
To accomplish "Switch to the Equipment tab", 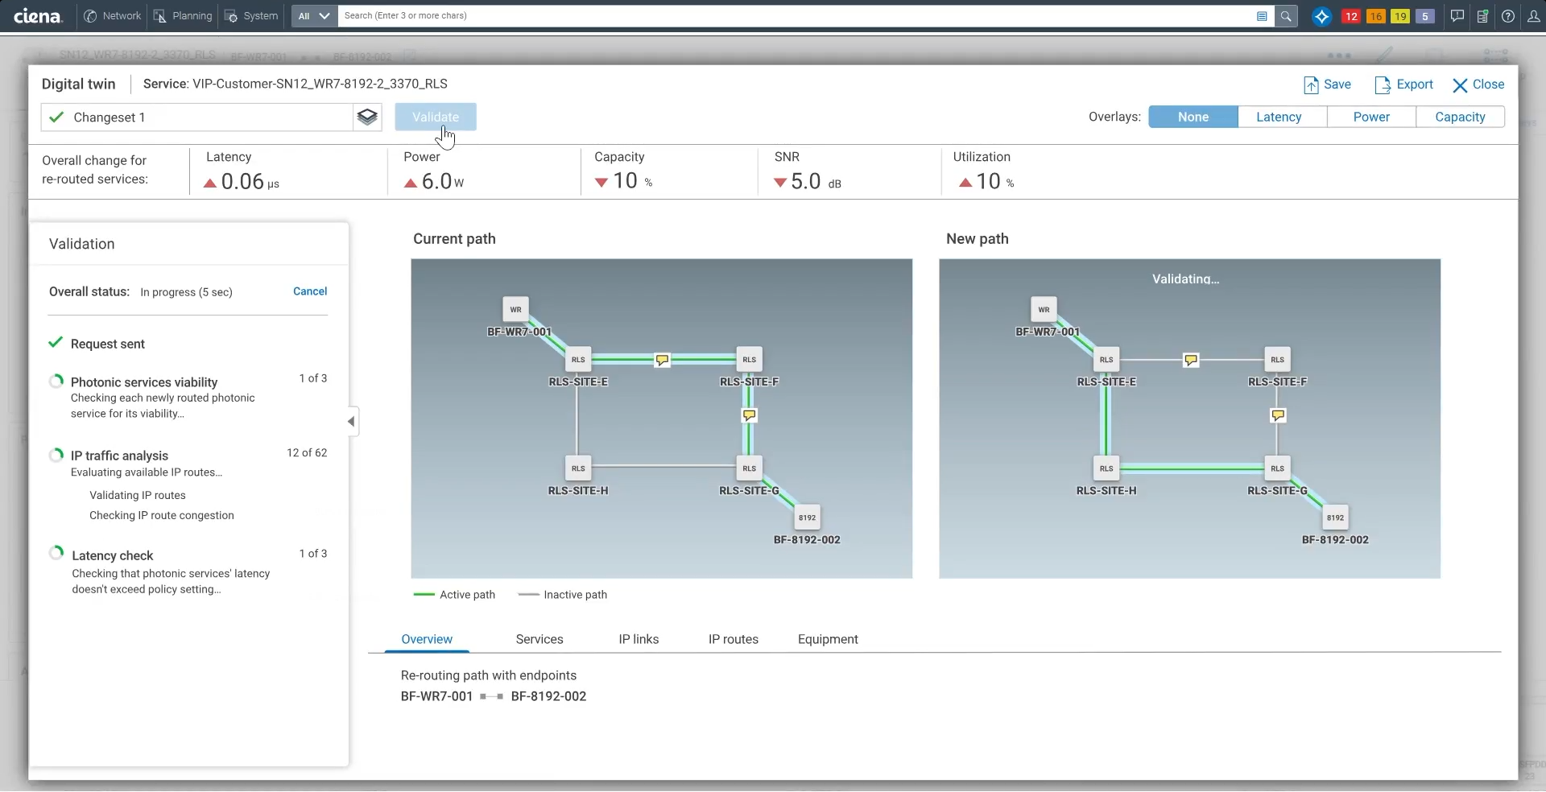I will point(828,639).
